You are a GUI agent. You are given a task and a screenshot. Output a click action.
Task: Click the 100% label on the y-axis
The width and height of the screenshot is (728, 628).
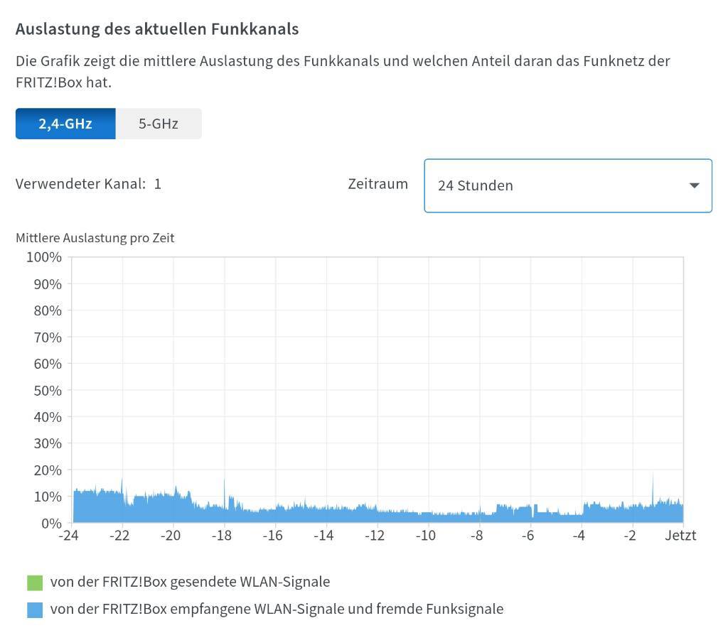point(44,257)
